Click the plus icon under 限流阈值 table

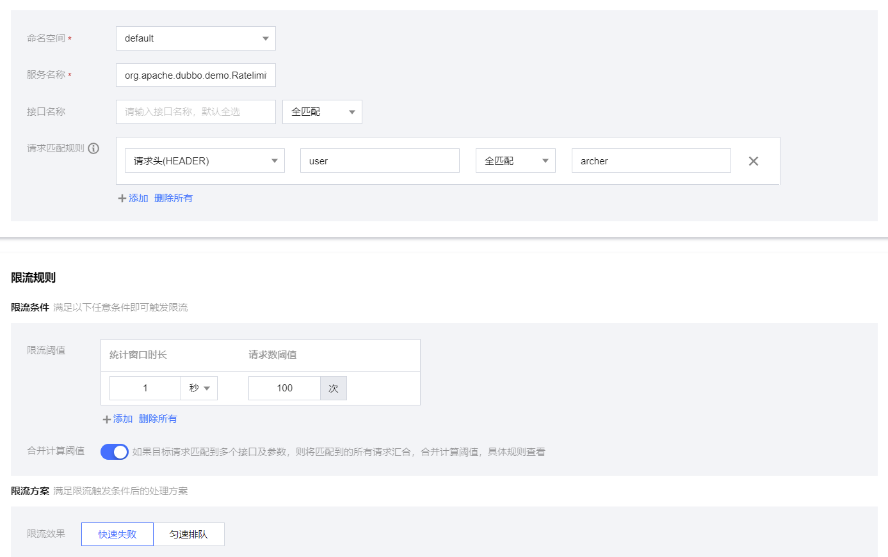click(x=106, y=420)
